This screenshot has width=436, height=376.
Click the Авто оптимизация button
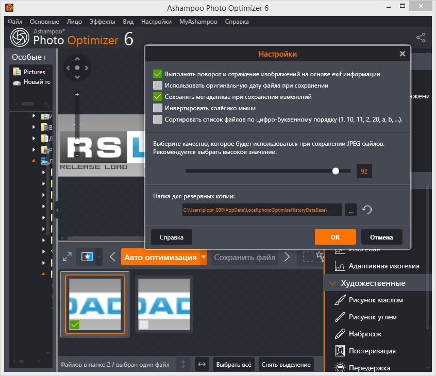pyautogui.click(x=160, y=257)
